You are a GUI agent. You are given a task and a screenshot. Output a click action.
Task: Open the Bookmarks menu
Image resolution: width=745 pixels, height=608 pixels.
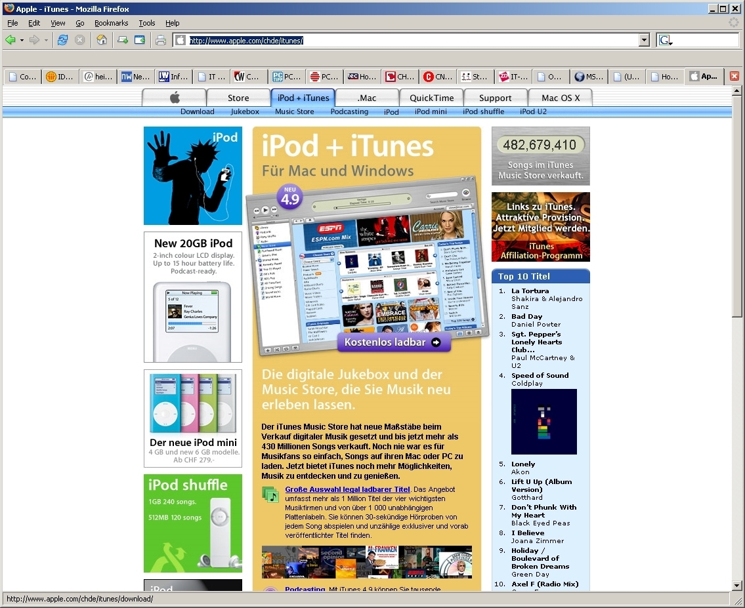tap(111, 23)
